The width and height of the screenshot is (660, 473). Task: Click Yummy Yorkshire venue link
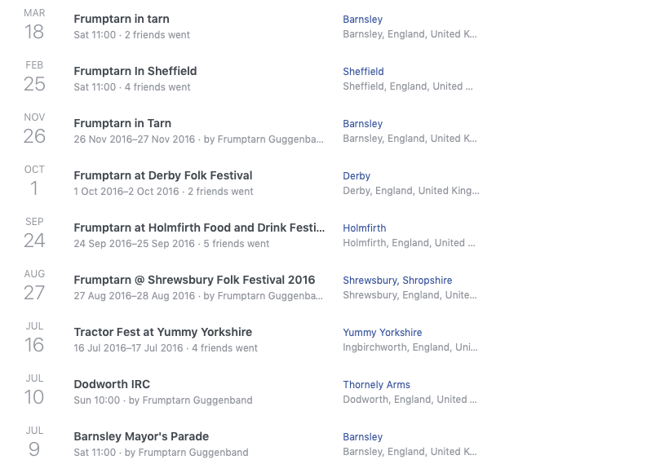tap(382, 333)
